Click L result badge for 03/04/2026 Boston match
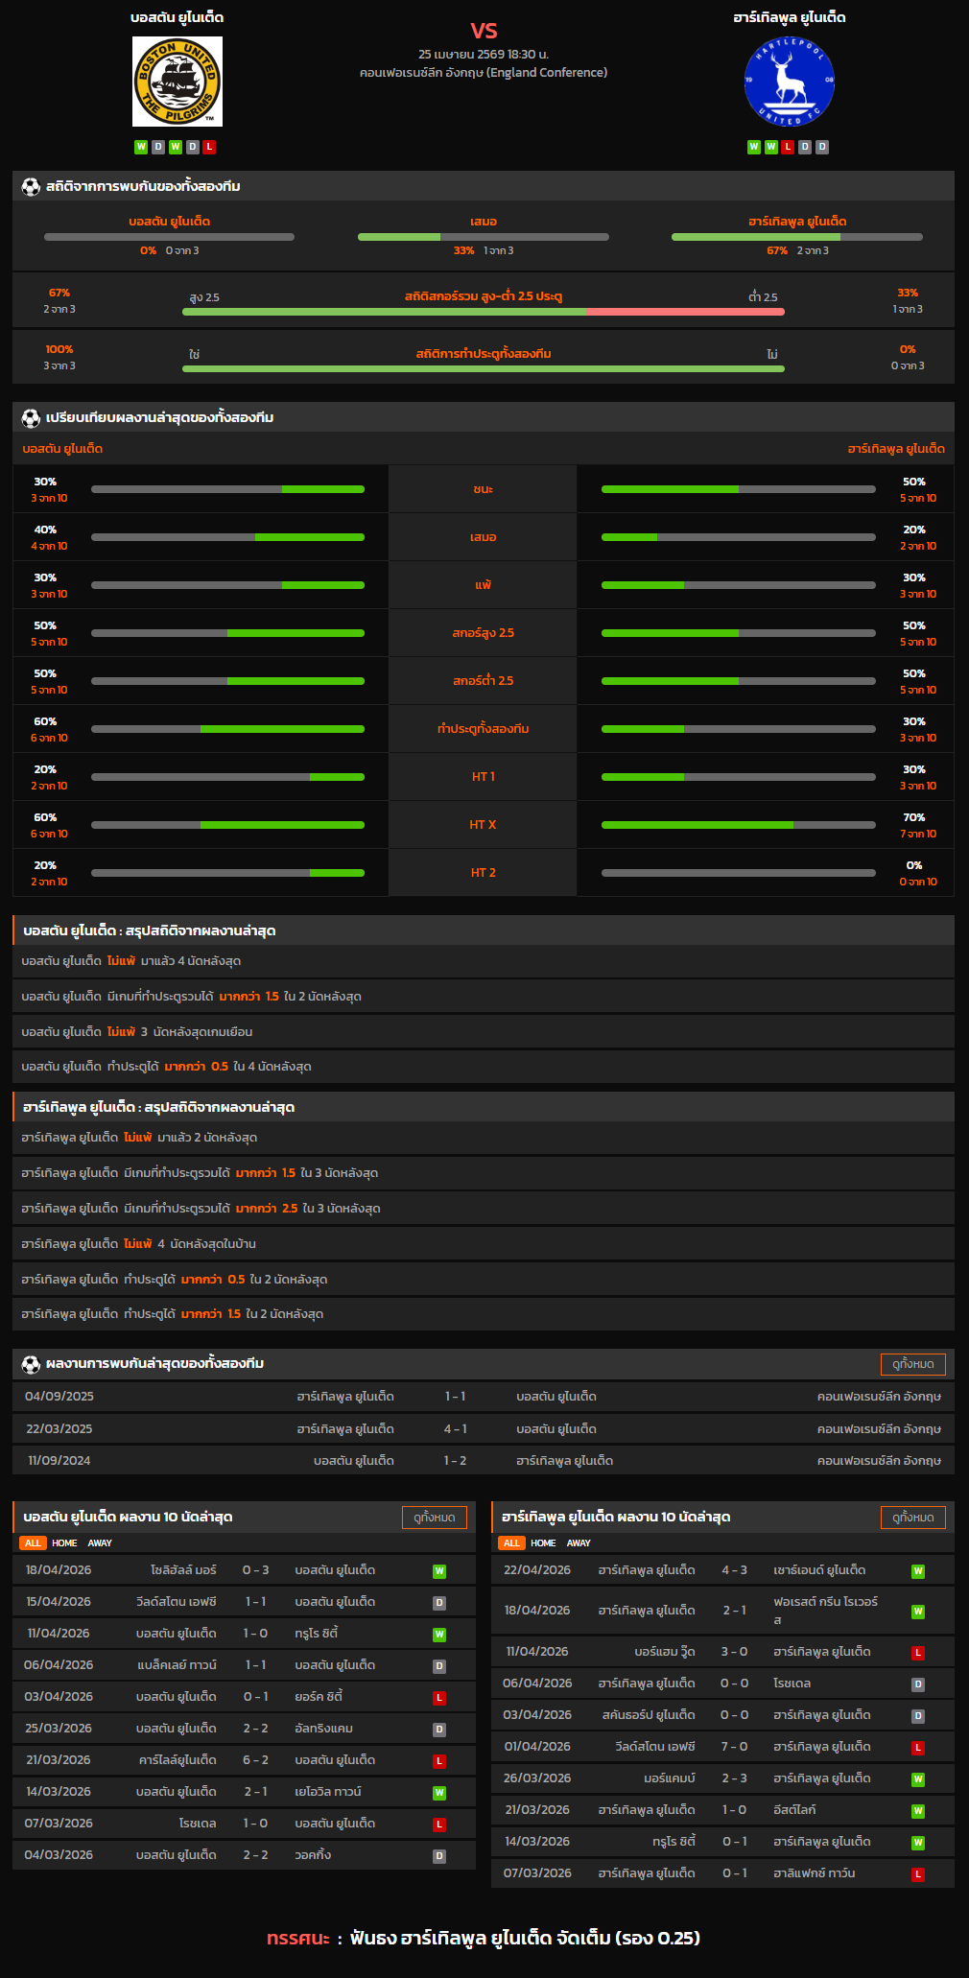Screen dimensions: 969x1978 [x=438, y=1698]
